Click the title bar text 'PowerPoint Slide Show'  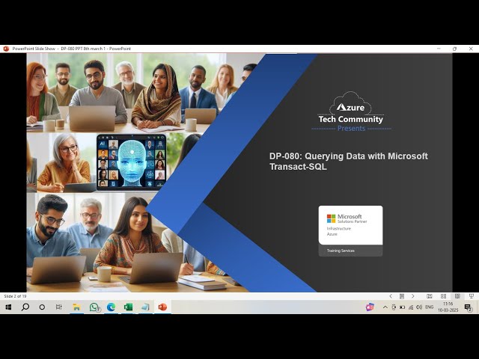click(x=34, y=49)
